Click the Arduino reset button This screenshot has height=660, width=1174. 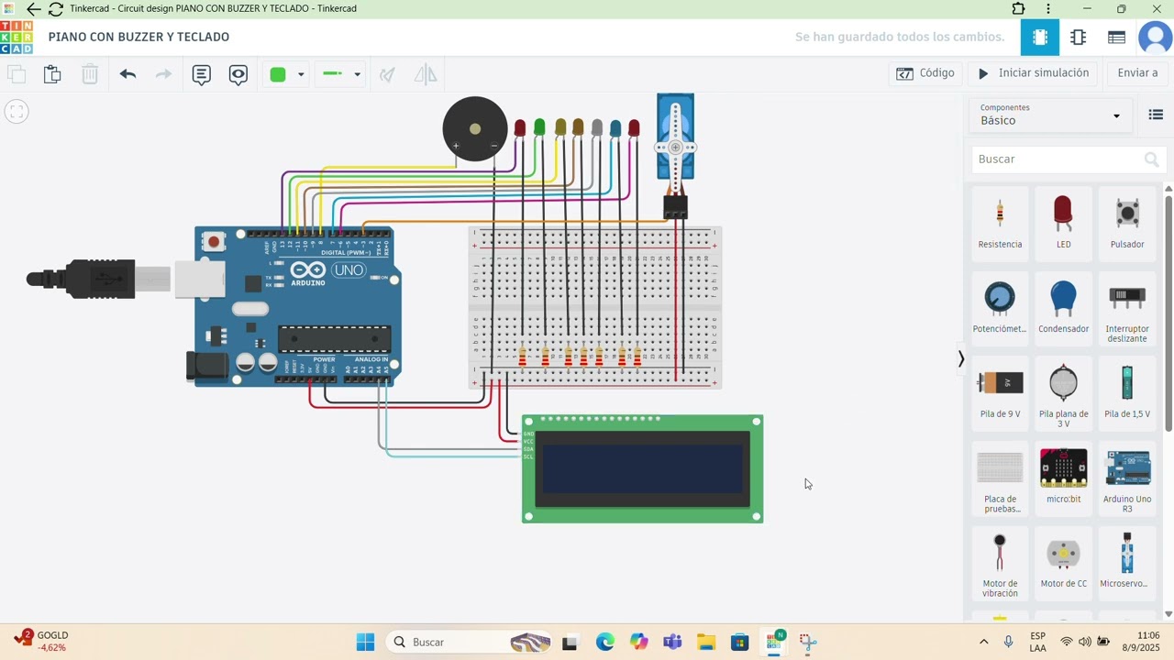click(214, 242)
